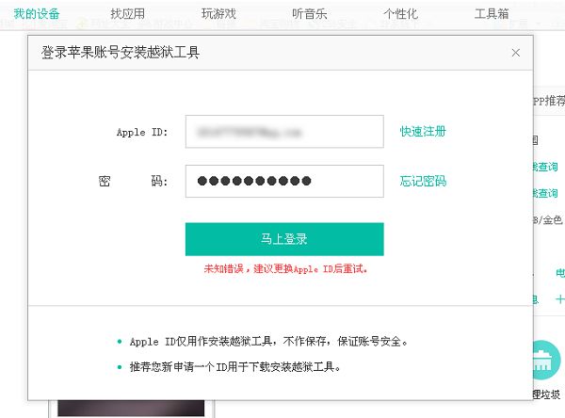This screenshot has height=418, width=565.
Task: Open the 工具箱 tab
Action: click(x=492, y=14)
